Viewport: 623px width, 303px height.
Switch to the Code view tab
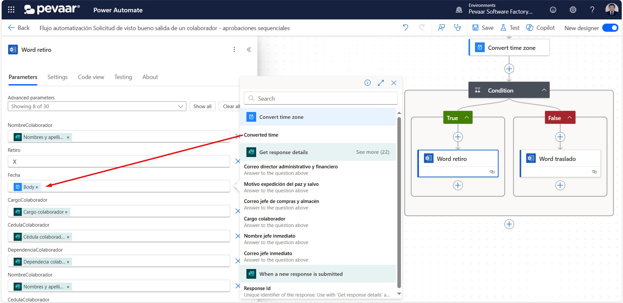(91, 77)
